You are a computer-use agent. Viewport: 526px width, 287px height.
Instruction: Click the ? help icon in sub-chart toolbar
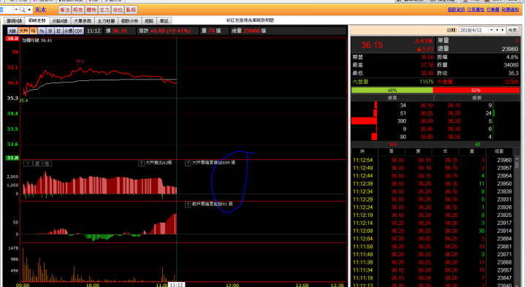point(28,164)
